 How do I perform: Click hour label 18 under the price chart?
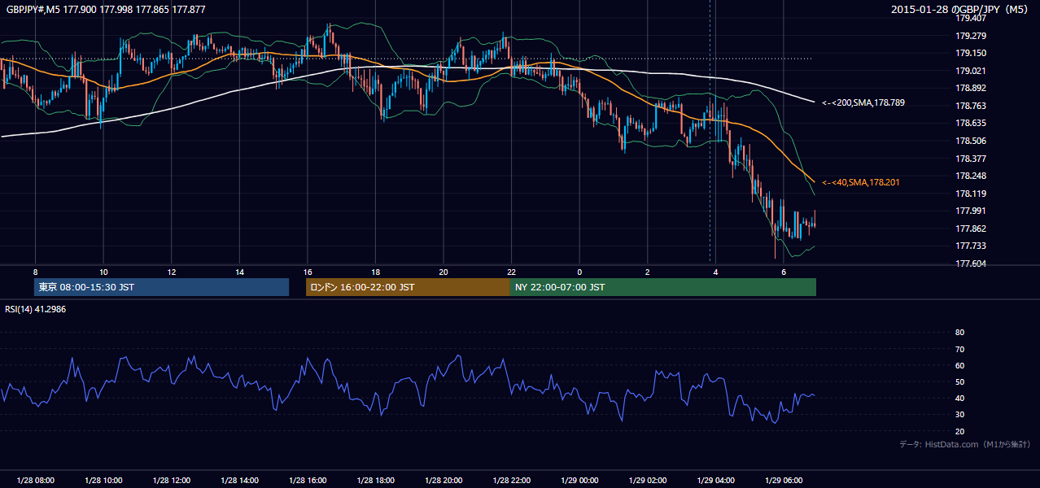tap(375, 271)
